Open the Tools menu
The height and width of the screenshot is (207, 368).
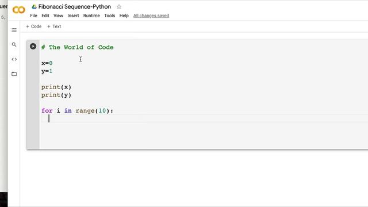(110, 16)
